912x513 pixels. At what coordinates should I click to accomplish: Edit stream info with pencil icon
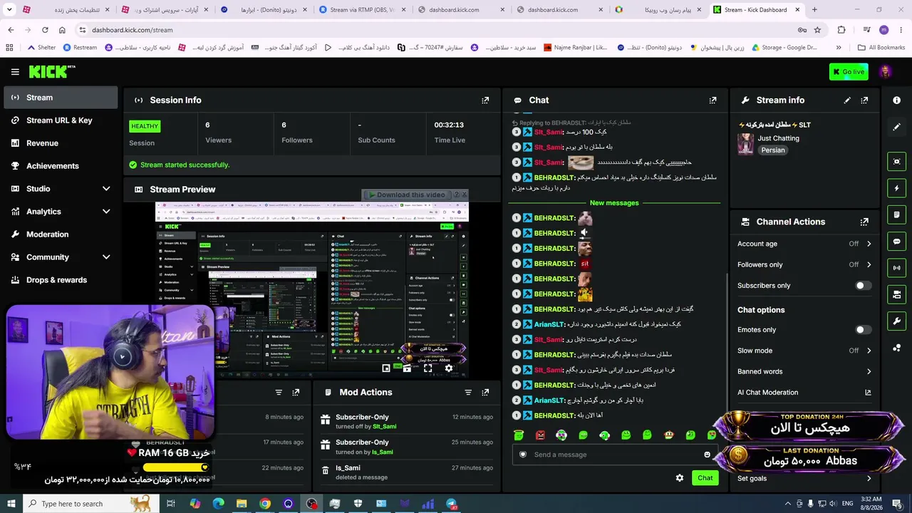[847, 100]
